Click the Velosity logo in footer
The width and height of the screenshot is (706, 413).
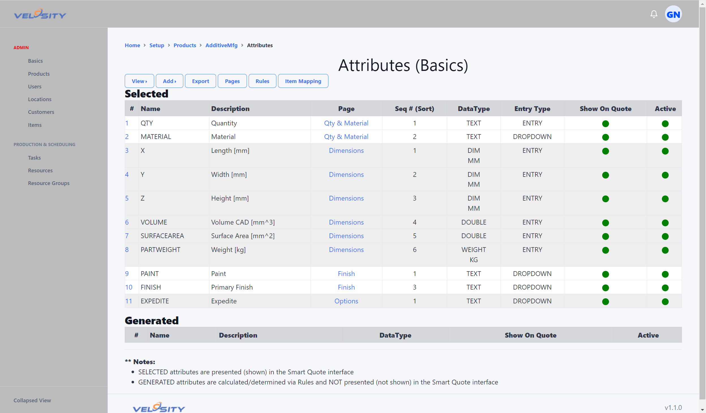coord(159,407)
